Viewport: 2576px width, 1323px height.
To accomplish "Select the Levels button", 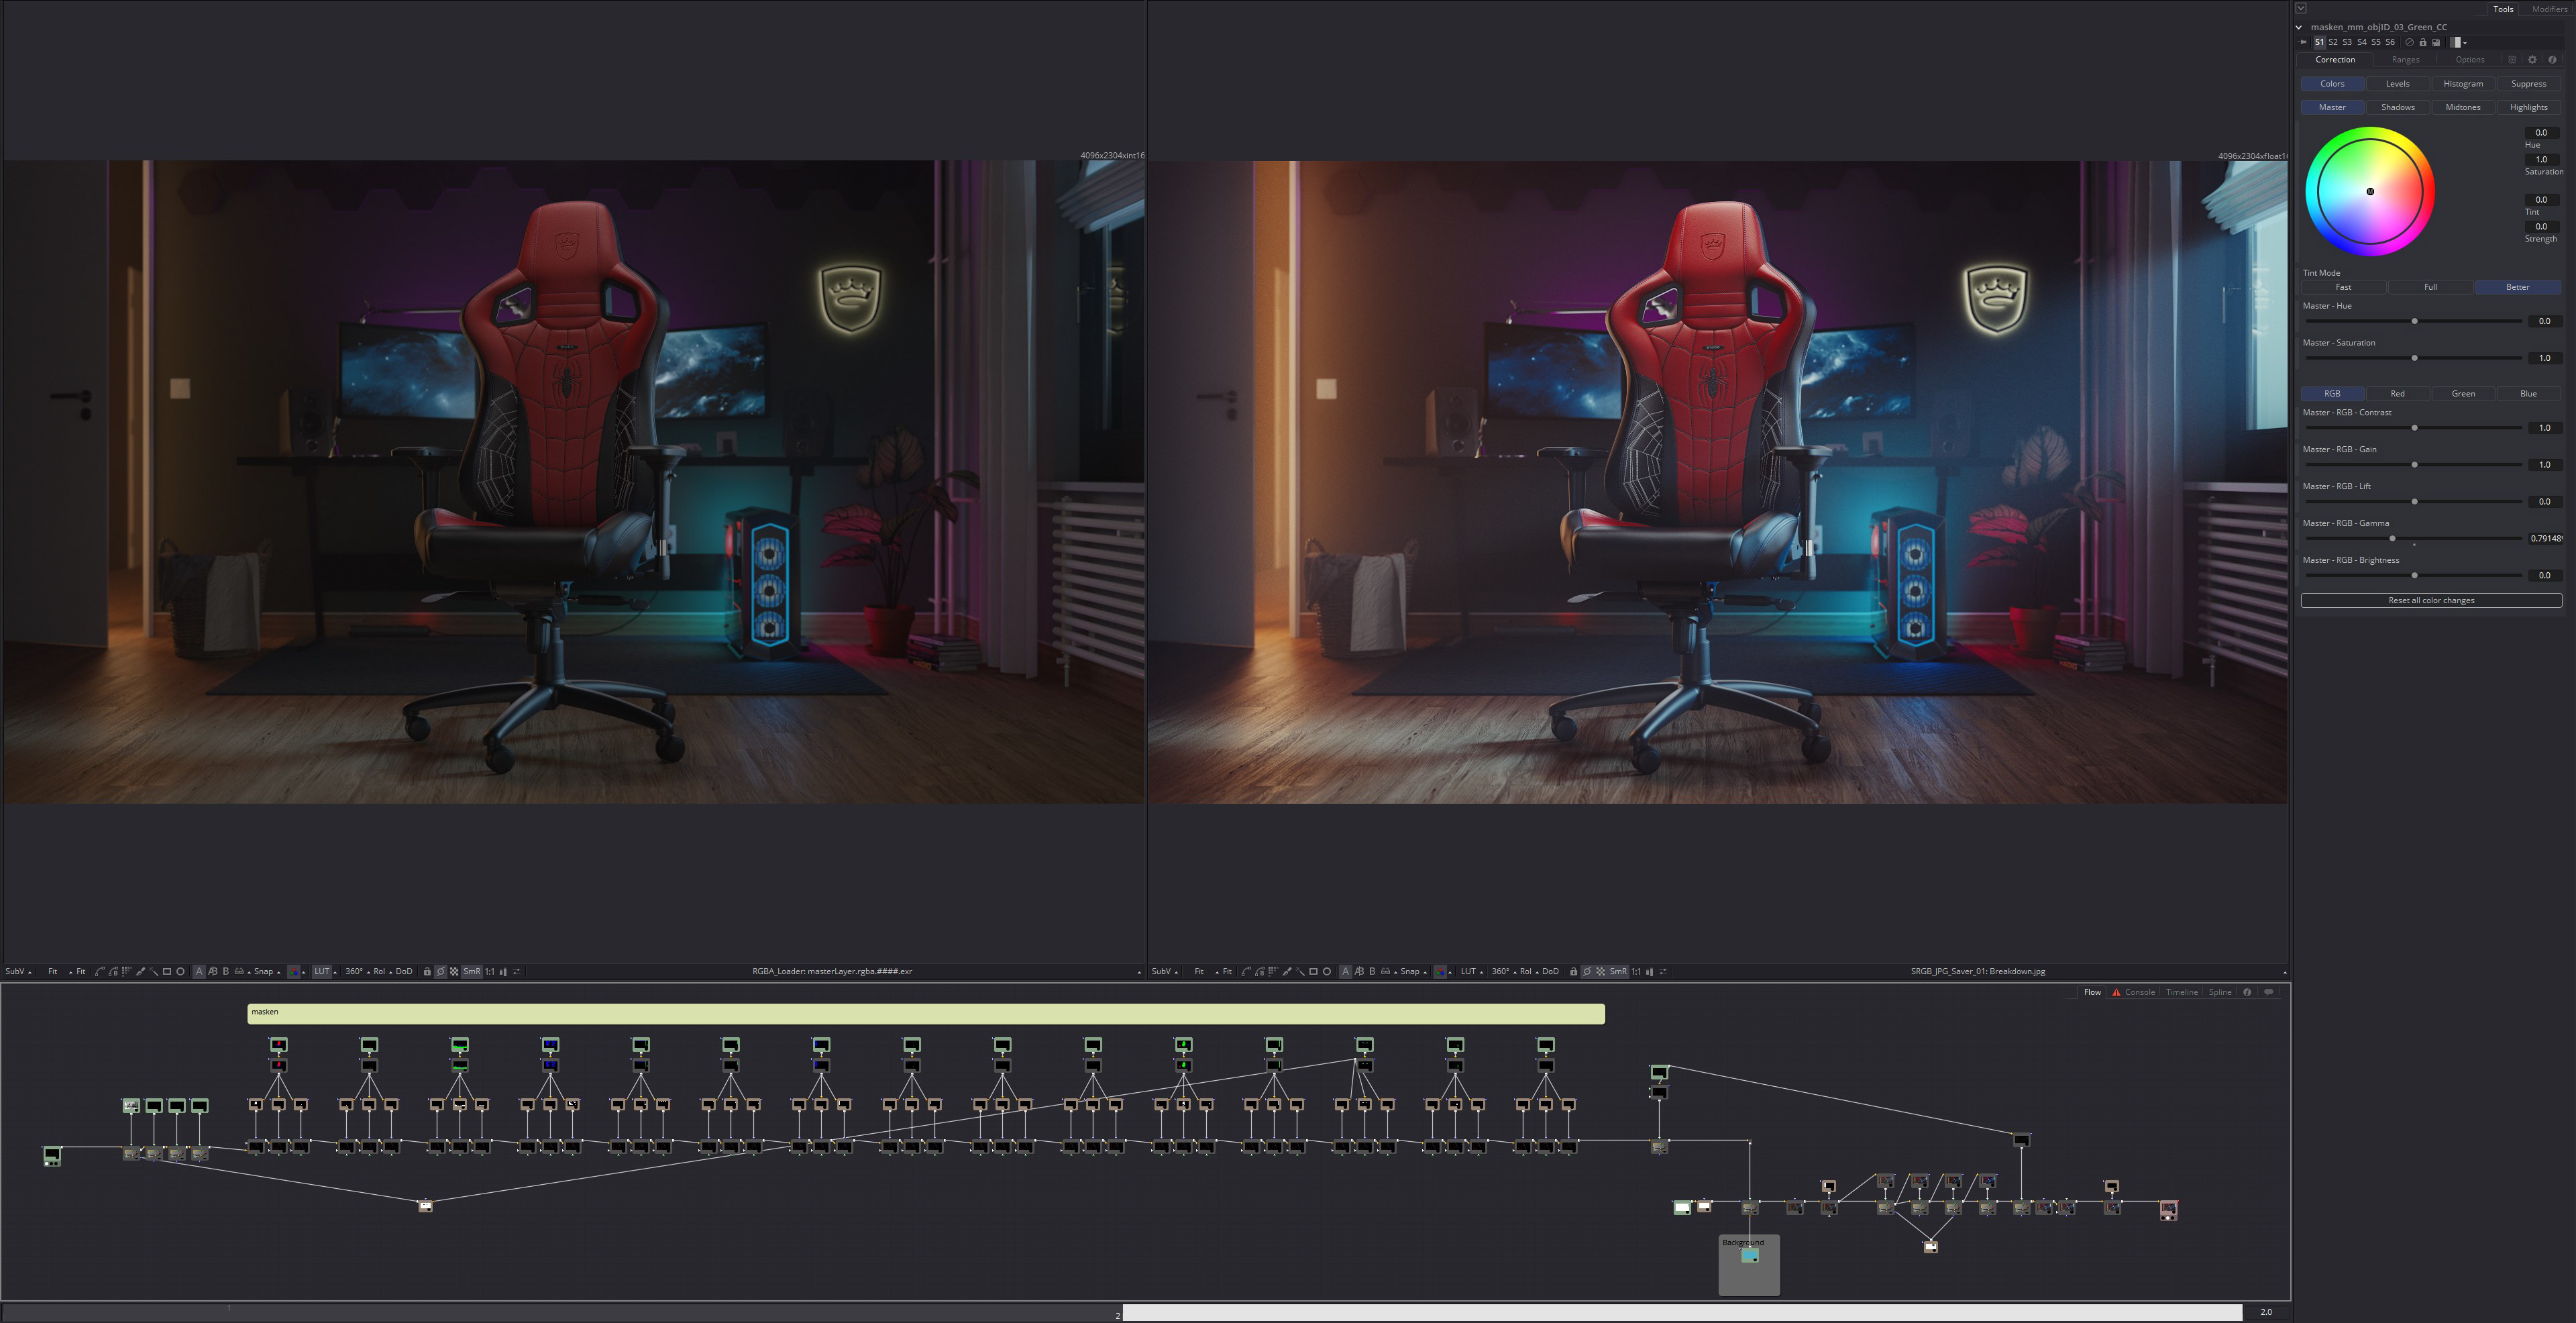I will pos(2397,84).
